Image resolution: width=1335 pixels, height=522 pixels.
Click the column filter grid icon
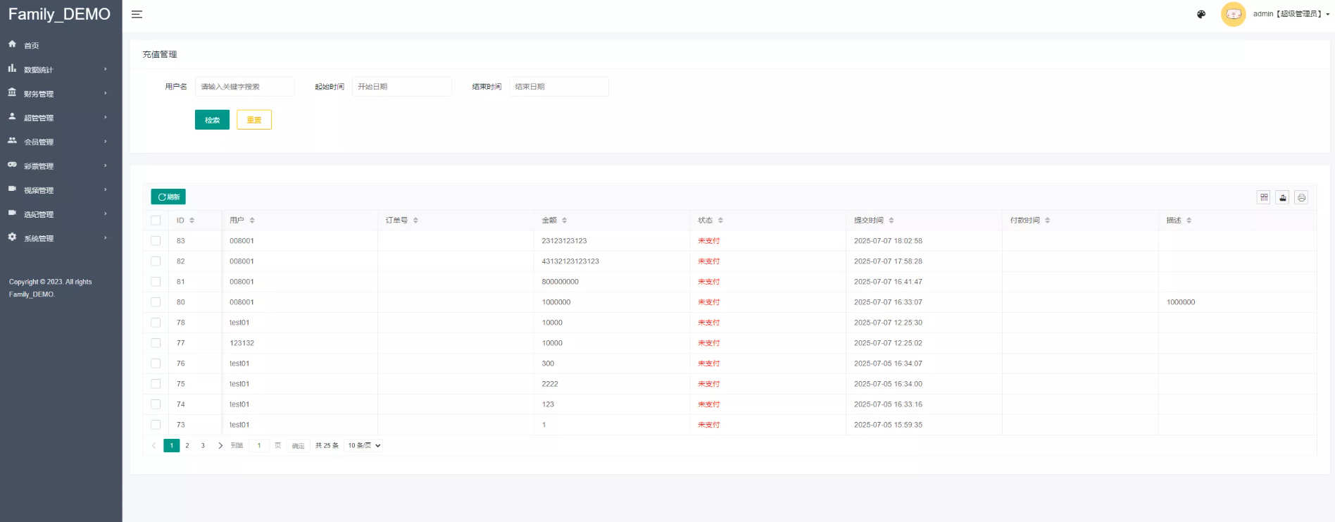click(x=1264, y=197)
